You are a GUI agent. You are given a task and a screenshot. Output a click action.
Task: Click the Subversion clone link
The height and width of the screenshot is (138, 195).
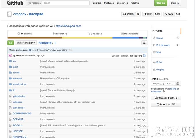click(x=156, y=92)
